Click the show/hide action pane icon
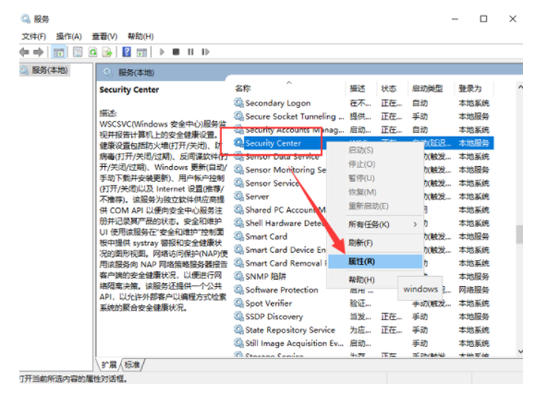 (x=141, y=53)
